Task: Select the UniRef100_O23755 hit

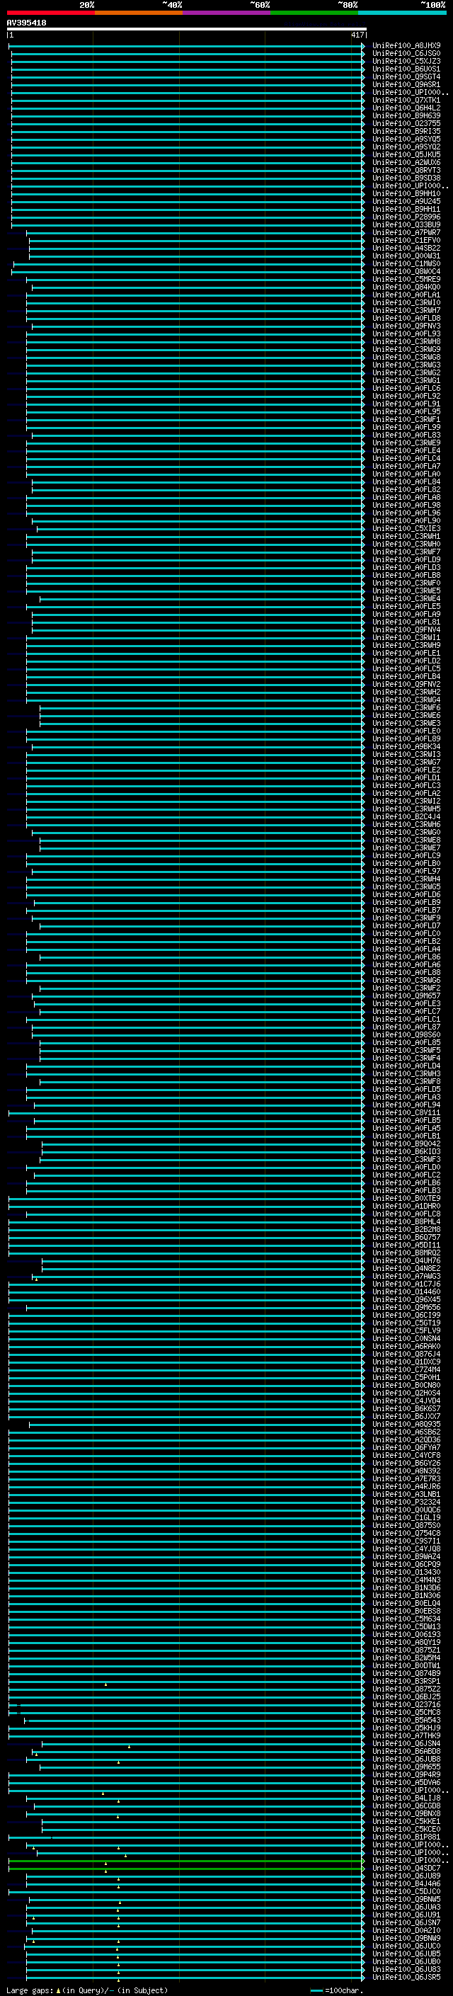Action: (x=406, y=123)
